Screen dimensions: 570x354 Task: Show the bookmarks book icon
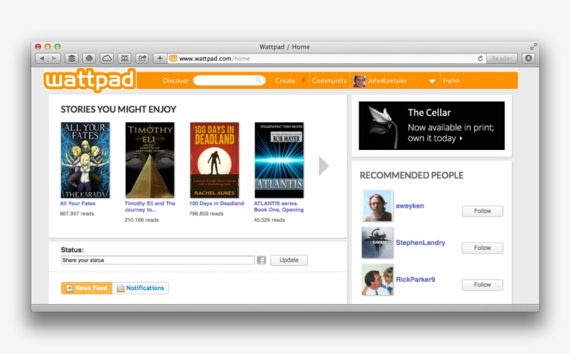[x=124, y=58]
